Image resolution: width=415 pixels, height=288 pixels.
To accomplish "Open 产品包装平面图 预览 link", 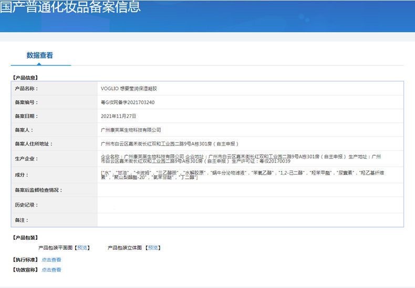I will (82, 248).
